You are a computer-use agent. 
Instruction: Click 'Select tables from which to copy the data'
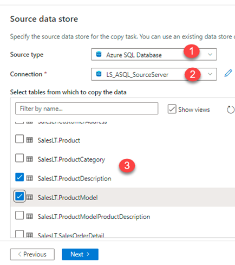68,92
